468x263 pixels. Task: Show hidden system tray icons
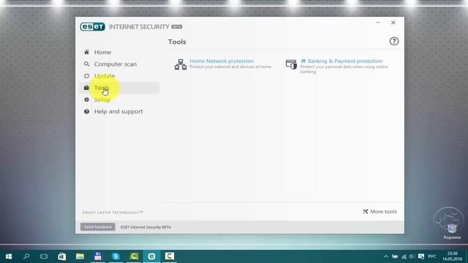(x=386, y=256)
